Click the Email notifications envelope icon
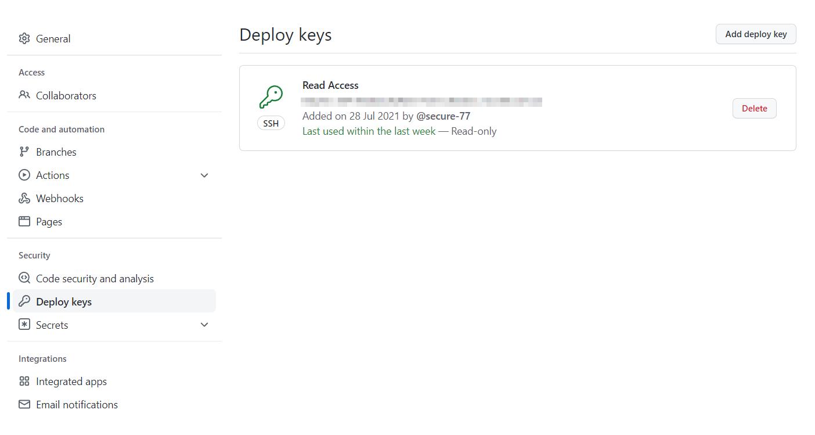The width and height of the screenshot is (815, 435). pos(24,405)
